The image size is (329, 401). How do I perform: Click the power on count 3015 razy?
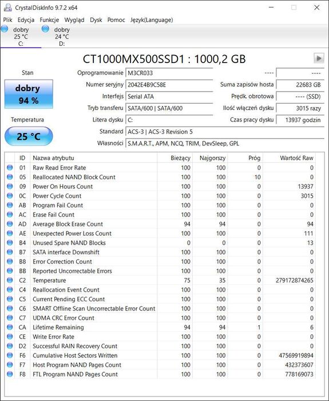pos(300,108)
